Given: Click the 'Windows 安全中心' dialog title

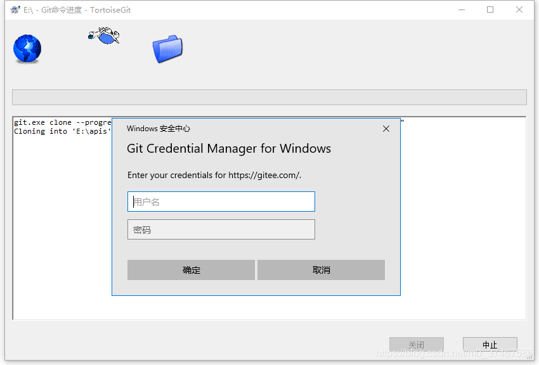Looking at the screenshot, I should [159, 129].
